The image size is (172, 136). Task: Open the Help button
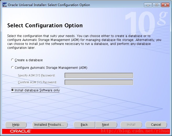[16, 125]
